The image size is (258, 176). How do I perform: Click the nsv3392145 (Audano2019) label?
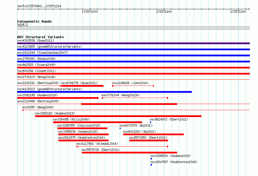point(37,95)
